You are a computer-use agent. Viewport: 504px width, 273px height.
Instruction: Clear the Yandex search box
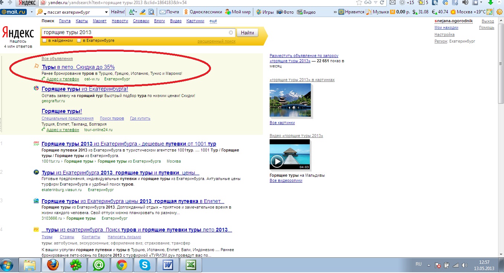(231, 33)
